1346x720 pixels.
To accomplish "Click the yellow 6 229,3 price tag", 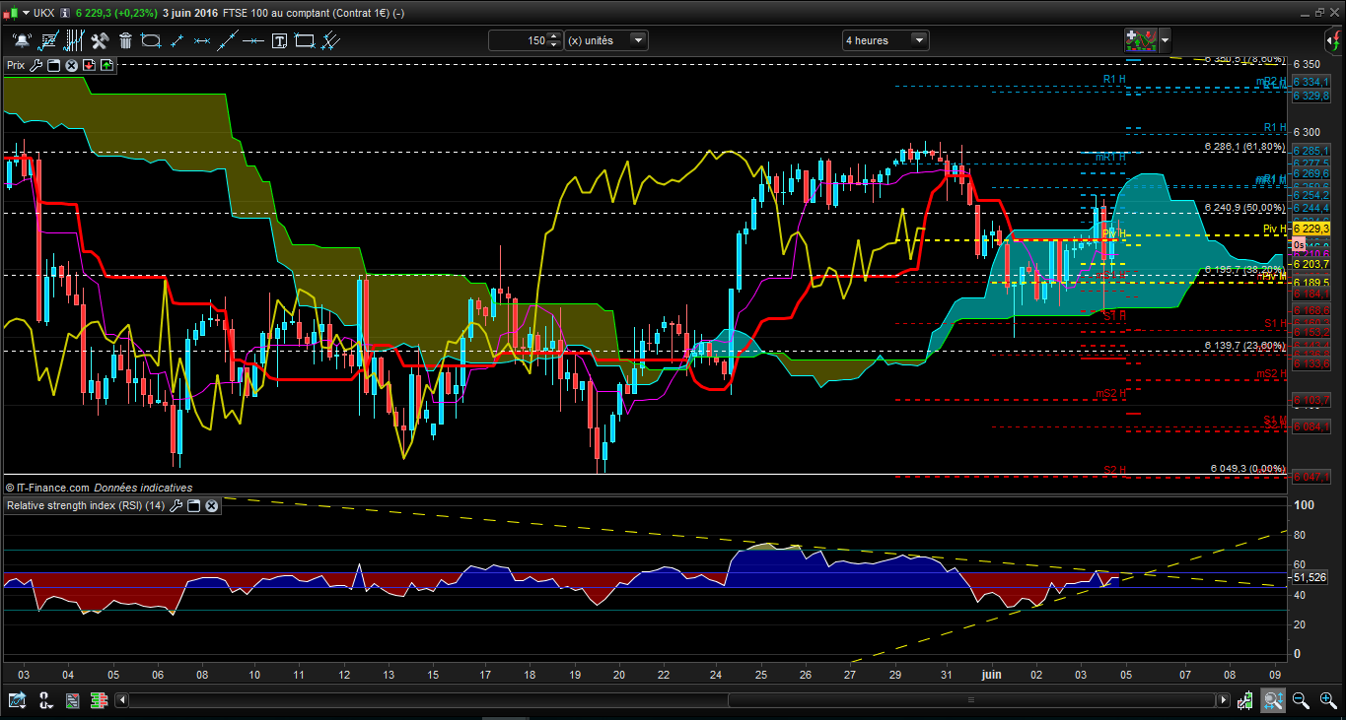I will (x=1311, y=228).
